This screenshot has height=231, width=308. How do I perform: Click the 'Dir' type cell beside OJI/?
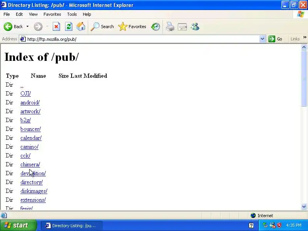pyautogui.click(x=9, y=94)
